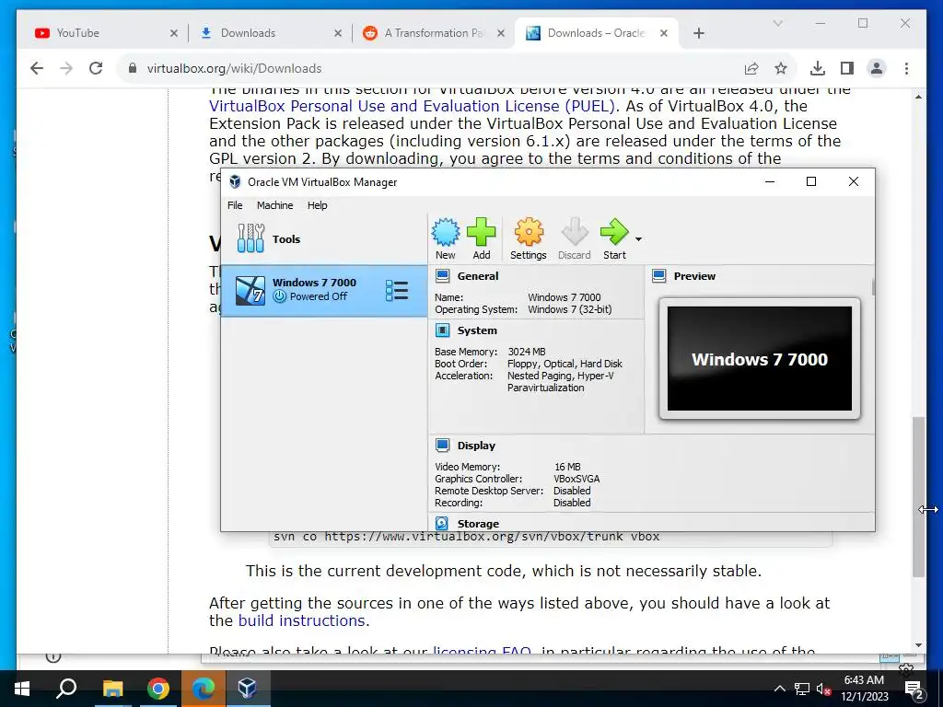Image resolution: width=943 pixels, height=707 pixels.
Task: Click the share page icon in Chrome
Action: [x=751, y=68]
